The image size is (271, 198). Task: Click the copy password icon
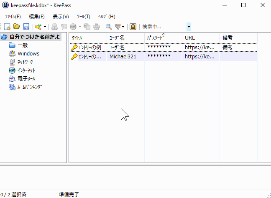tap(64, 27)
